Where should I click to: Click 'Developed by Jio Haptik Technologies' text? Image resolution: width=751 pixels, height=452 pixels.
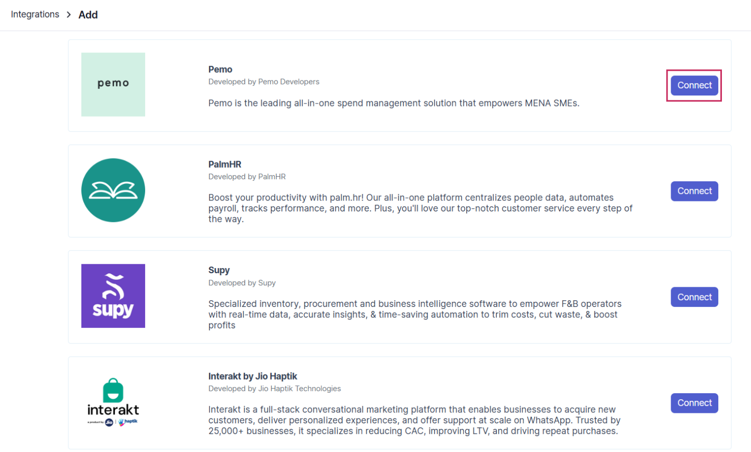coord(274,389)
